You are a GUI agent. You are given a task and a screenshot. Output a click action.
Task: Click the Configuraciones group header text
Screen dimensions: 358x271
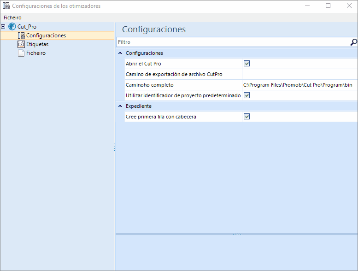pos(144,53)
